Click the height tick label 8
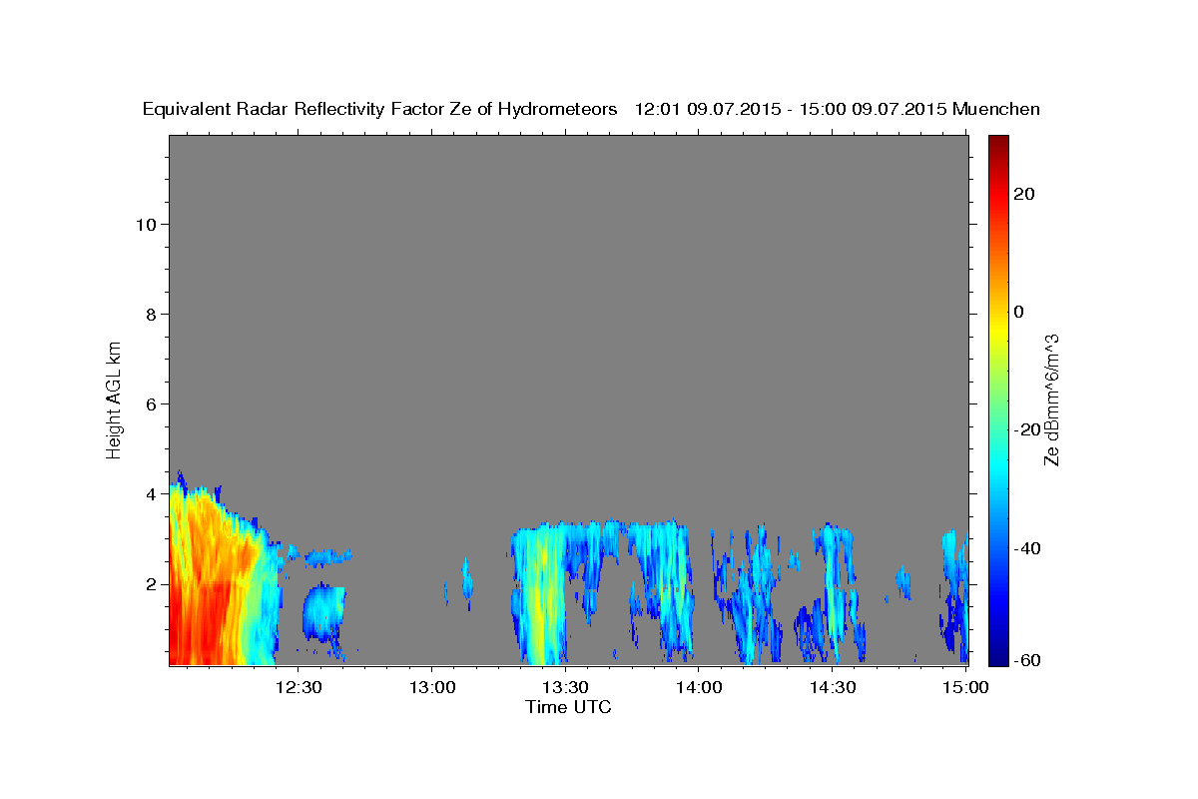Screen dimensions: 1198x799 click(151, 315)
